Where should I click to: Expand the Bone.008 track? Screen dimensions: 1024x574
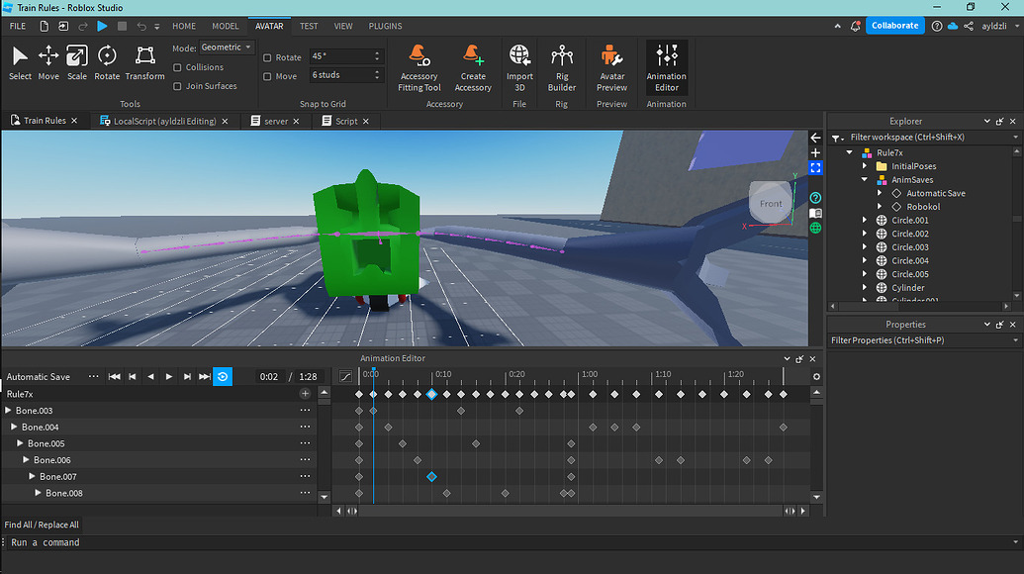pos(38,493)
